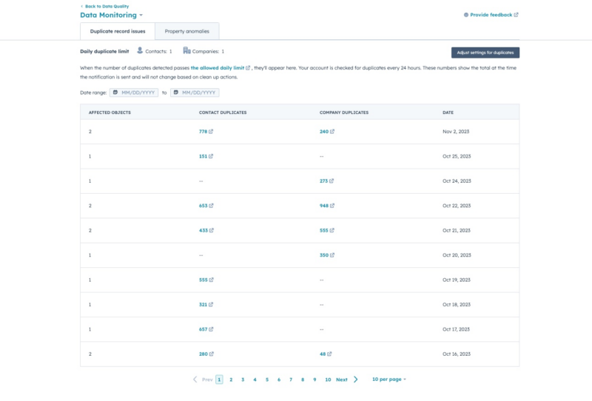This screenshot has width=592, height=401.
Task: Switch to Property anomalies tab
Action: pyautogui.click(x=187, y=31)
